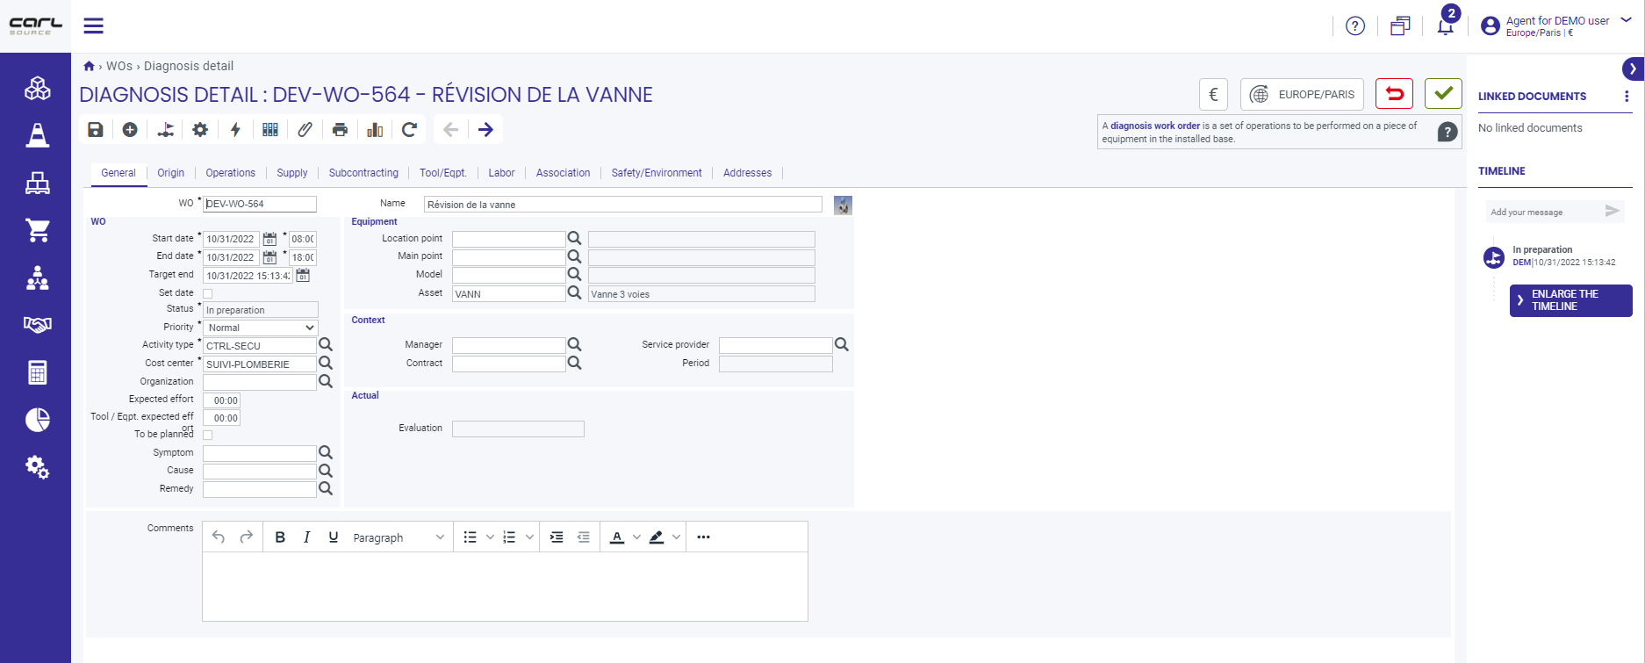1645x663 pixels.
Task: Attach a document with the paperclip icon
Action: pos(305,130)
